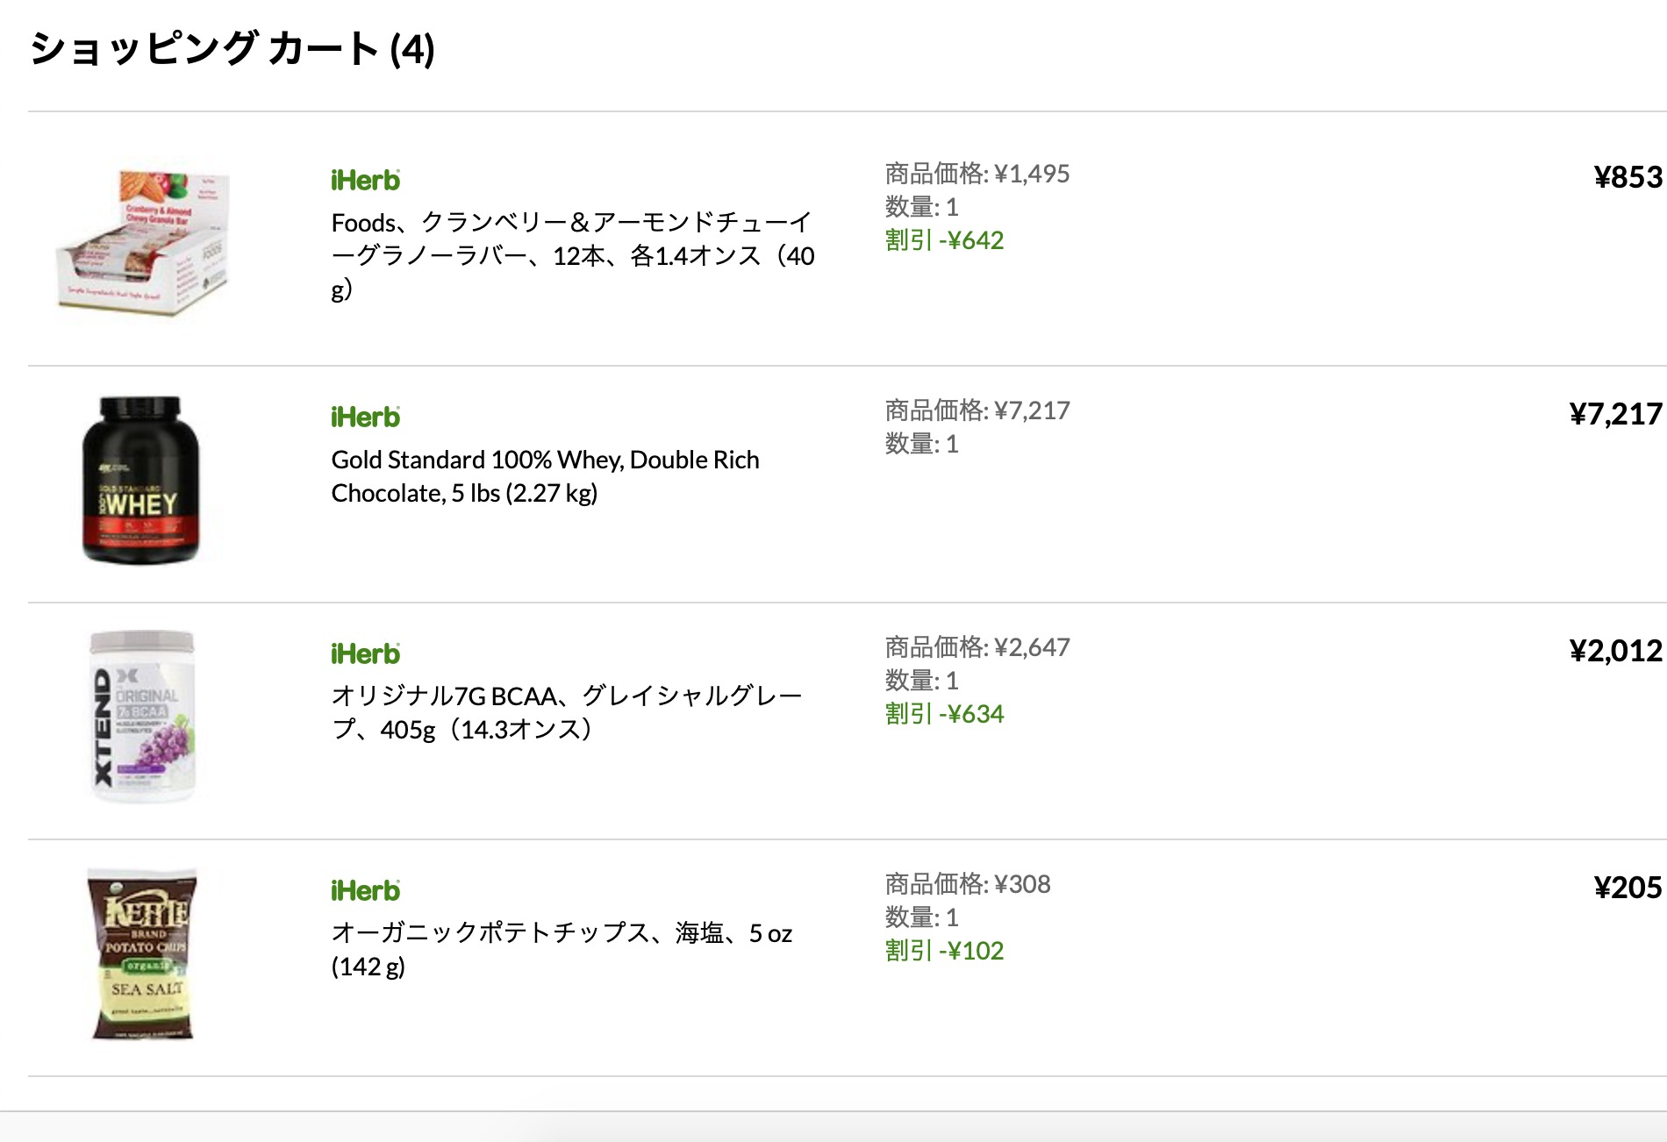Viewport: 1667px width, 1142px height.
Task: Open the cranberry almond granola bar image
Action: click(142, 239)
